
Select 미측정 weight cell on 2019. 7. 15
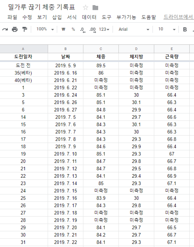point(101,191)
